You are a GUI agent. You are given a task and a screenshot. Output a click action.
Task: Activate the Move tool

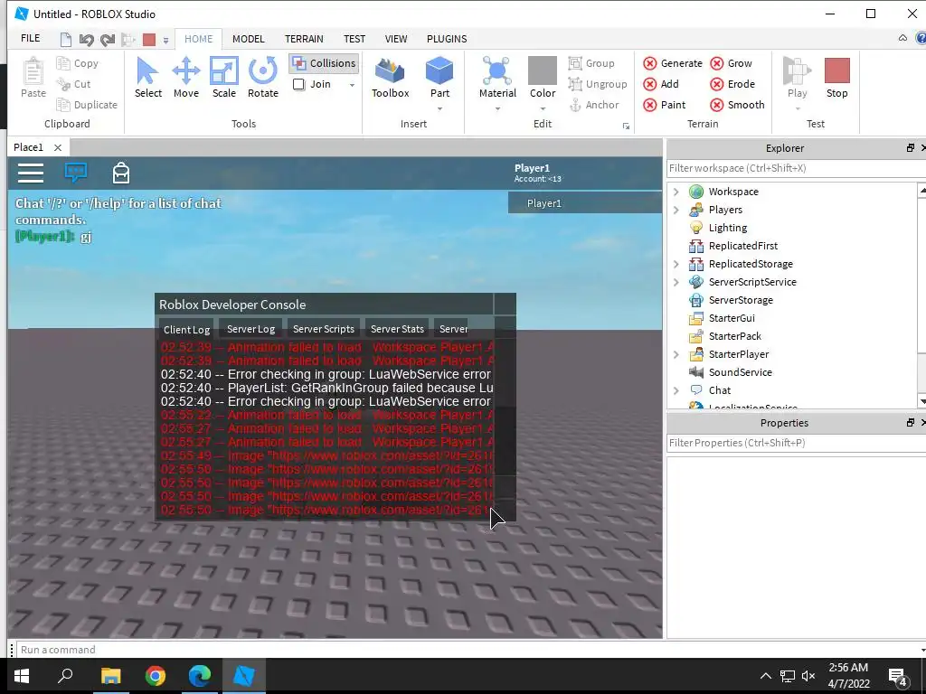(x=186, y=78)
